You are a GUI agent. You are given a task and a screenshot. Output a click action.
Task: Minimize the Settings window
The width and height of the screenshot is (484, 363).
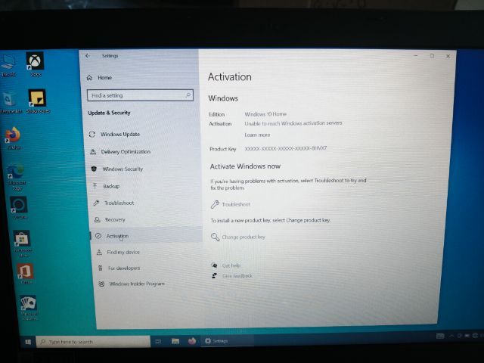click(x=416, y=55)
